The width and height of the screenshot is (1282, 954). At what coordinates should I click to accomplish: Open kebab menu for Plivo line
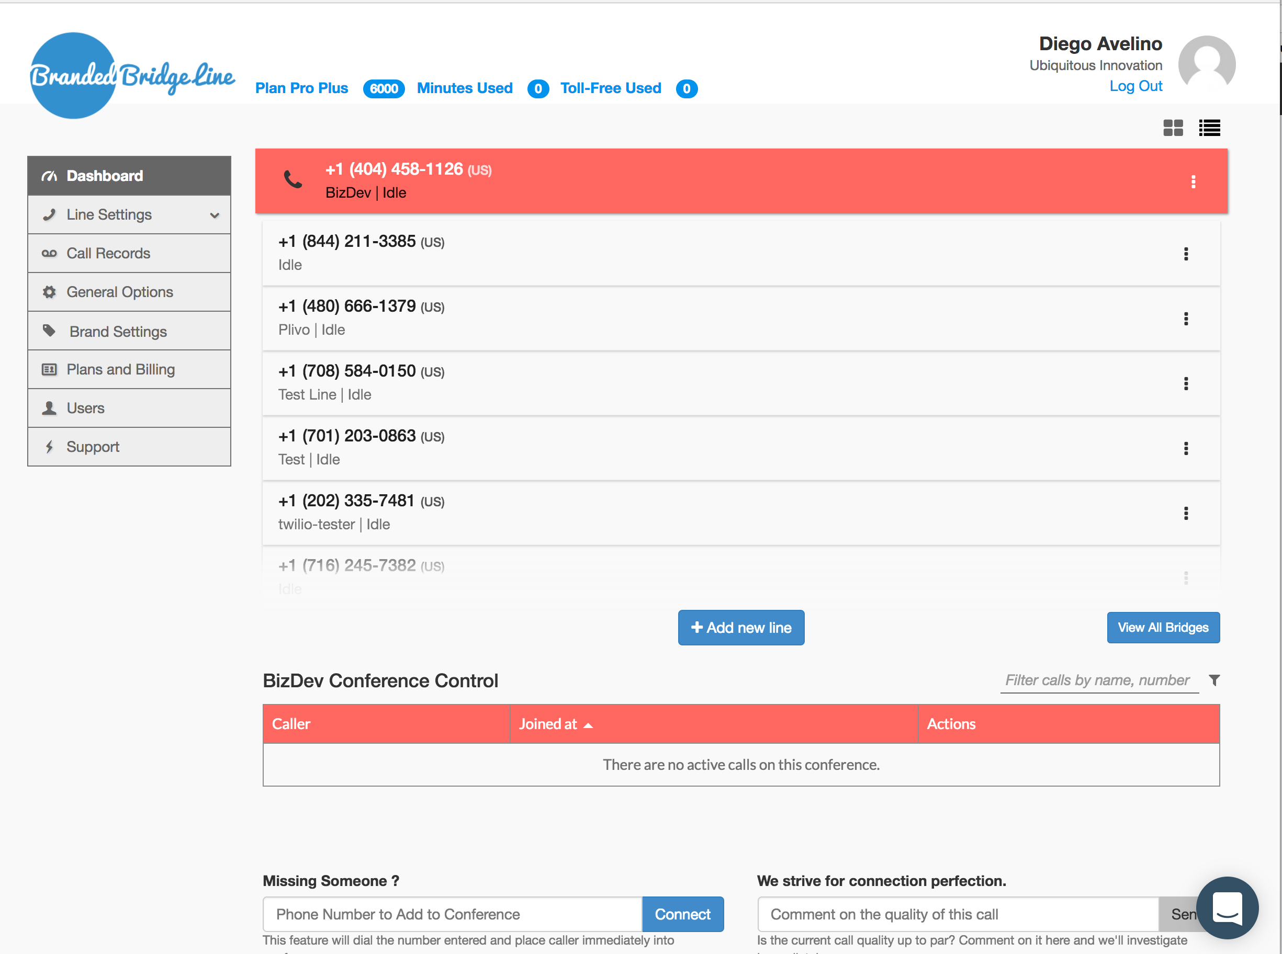tap(1186, 319)
